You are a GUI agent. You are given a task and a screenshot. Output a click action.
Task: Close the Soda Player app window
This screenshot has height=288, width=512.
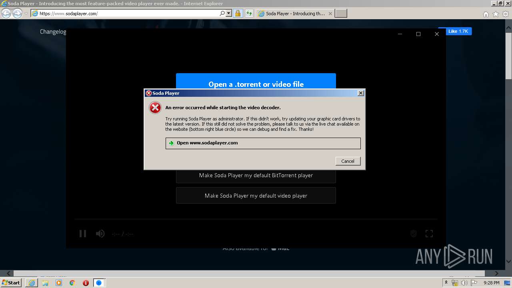pyautogui.click(x=437, y=34)
